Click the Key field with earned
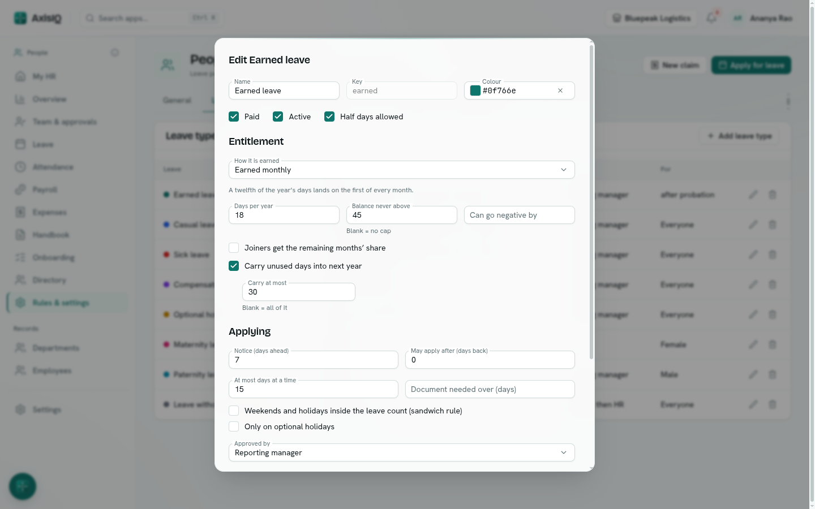This screenshot has height=509, width=815. 402,90
